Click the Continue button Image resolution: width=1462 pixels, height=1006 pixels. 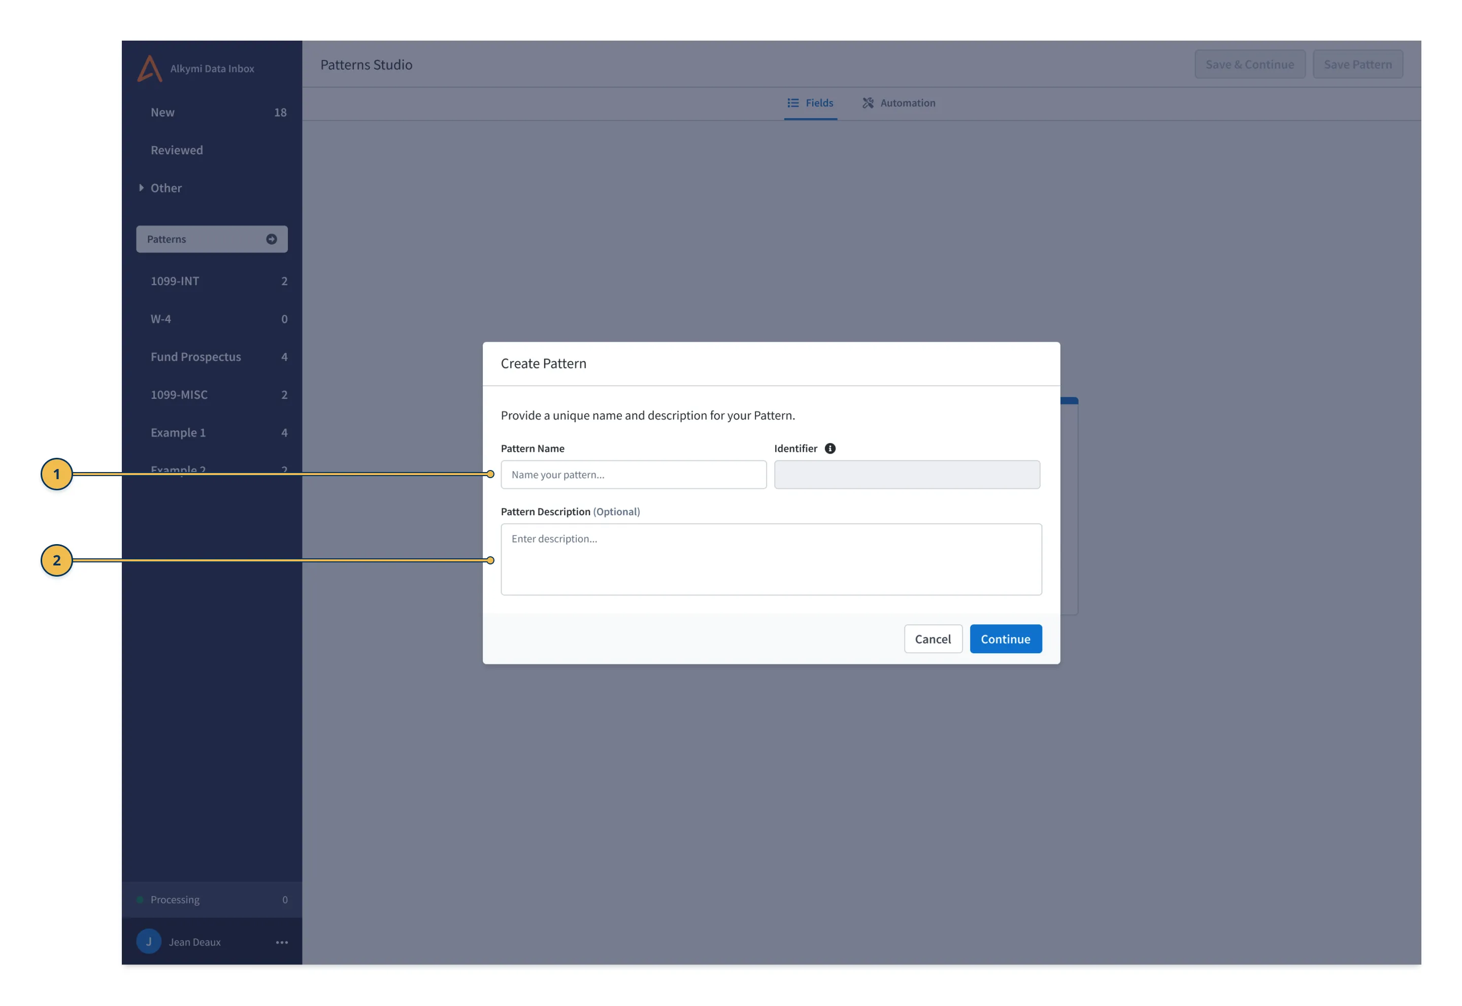coord(1006,639)
